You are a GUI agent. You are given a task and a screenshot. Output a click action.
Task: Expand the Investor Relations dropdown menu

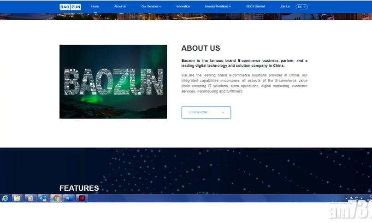point(218,6)
